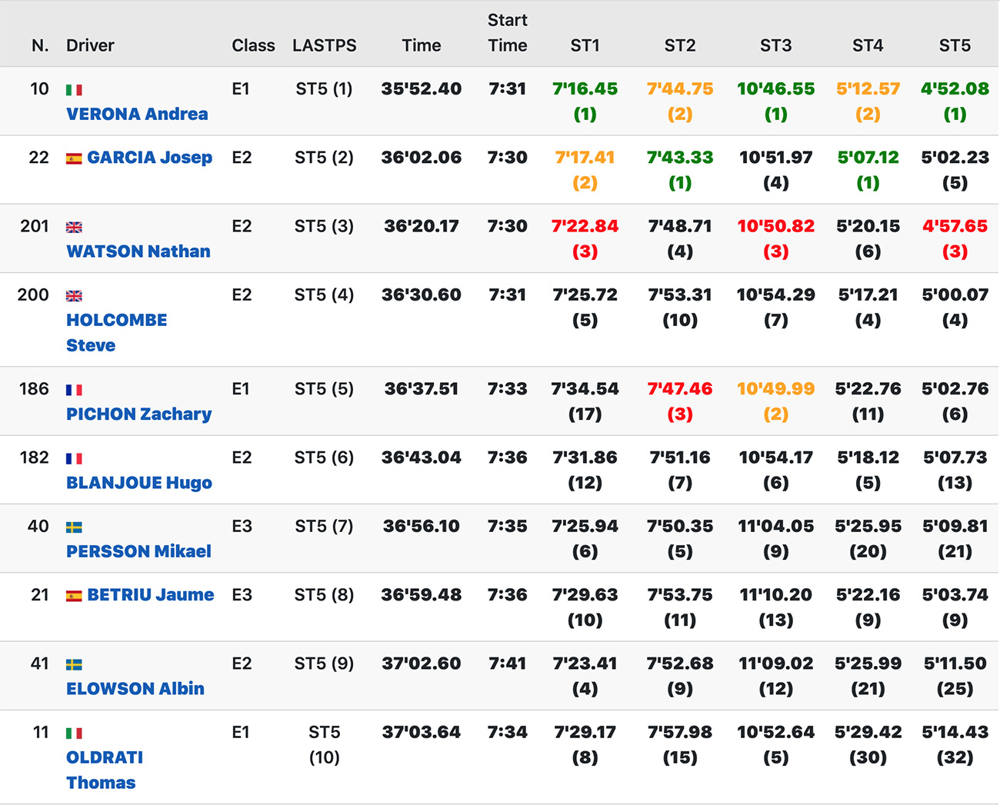1000x805 pixels.
Task: Click green ST3 time 10'46.55
Action: [x=775, y=88]
